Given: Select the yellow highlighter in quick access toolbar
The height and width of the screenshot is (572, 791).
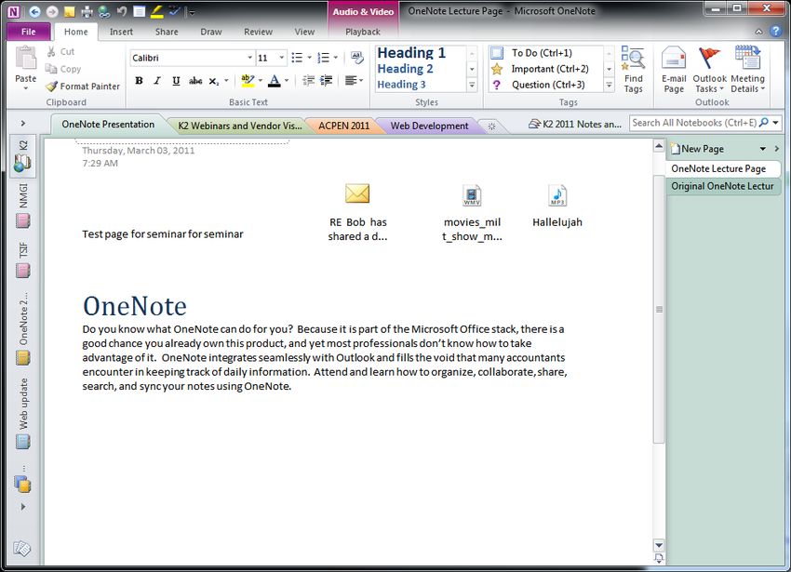Looking at the screenshot, I should (157, 11).
